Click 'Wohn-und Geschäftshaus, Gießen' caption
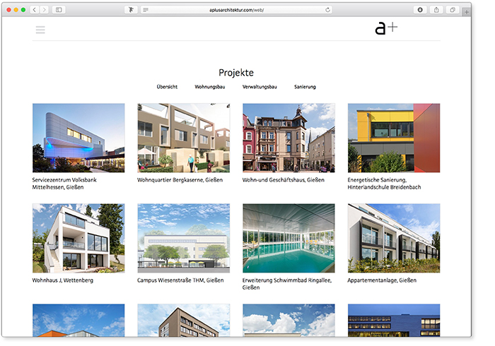 point(283,180)
